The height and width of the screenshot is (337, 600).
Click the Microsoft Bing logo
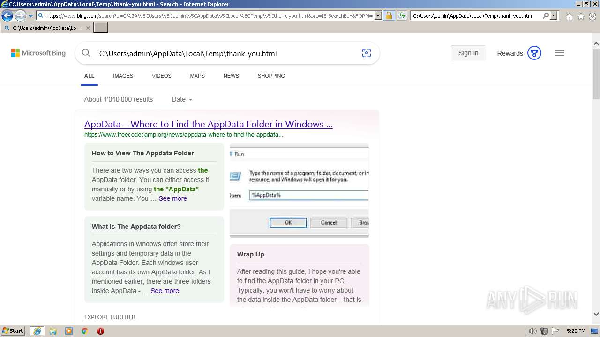[38, 53]
